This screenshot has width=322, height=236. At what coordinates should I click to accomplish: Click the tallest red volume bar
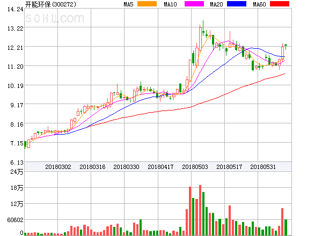pos(200,210)
